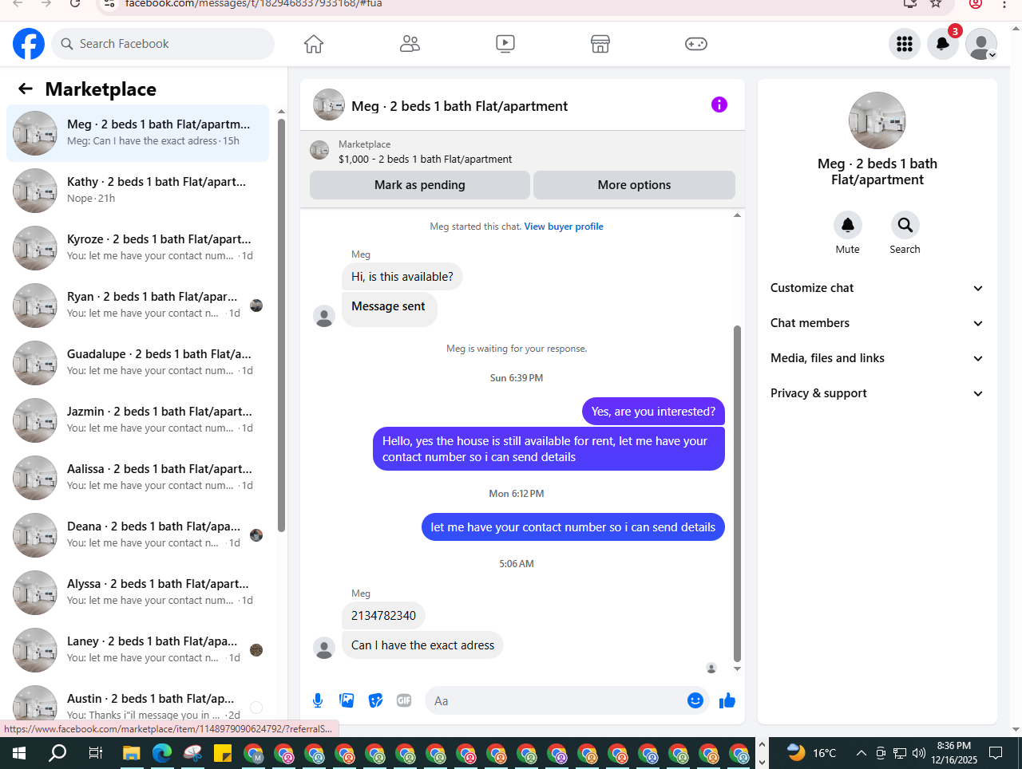Open Microsoft Edge from taskbar
This screenshot has height=769, width=1022.
tap(162, 753)
